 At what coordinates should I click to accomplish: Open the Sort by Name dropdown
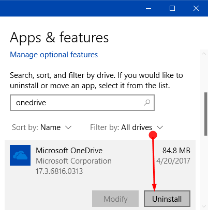(41, 127)
